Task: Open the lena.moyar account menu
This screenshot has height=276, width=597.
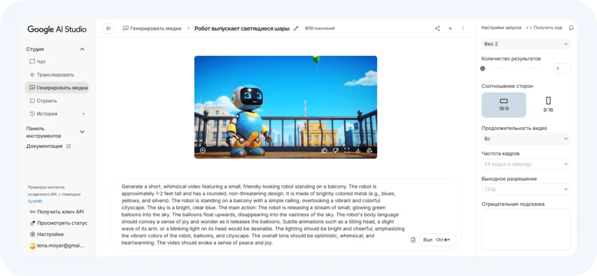Action: pos(57,246)
